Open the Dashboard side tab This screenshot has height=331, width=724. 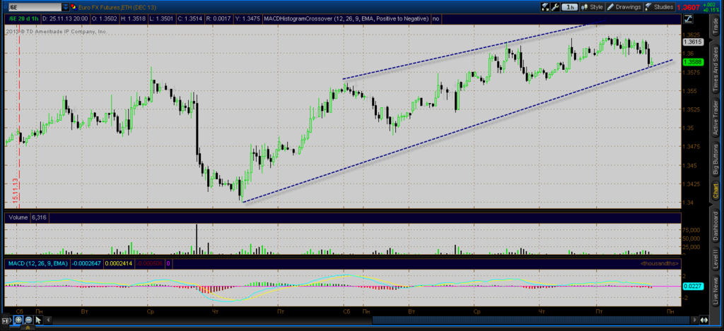716,225
